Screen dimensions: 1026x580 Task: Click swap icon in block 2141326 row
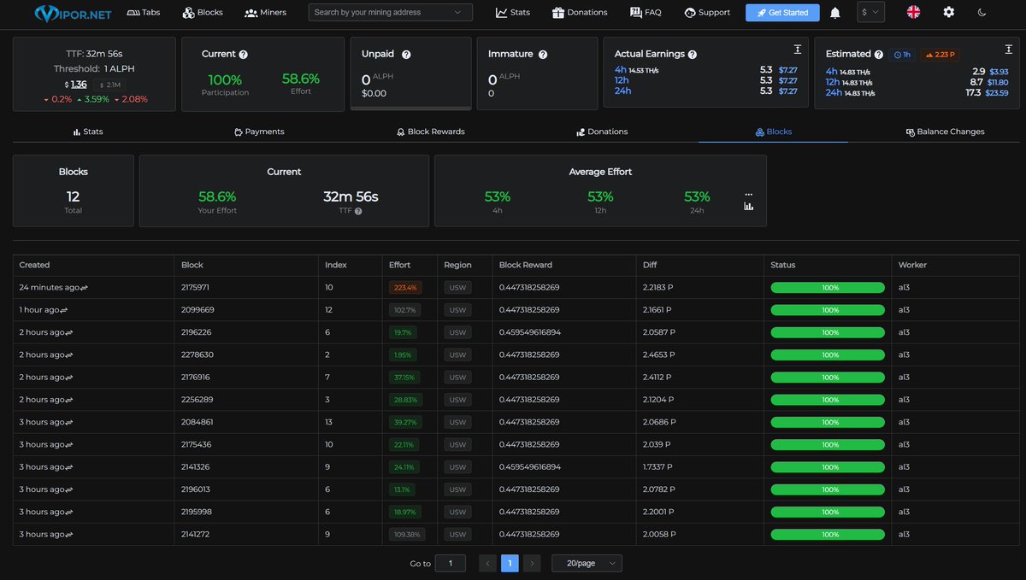(68, 467)
